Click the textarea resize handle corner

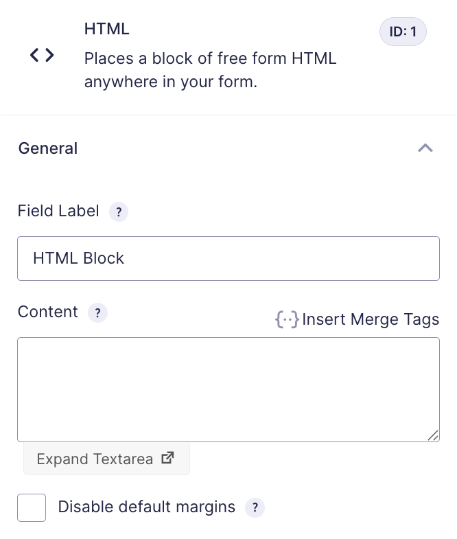tap(433, 435)
